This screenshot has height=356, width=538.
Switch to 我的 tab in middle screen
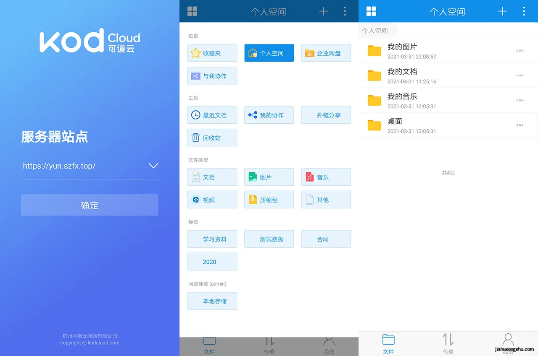329,346
